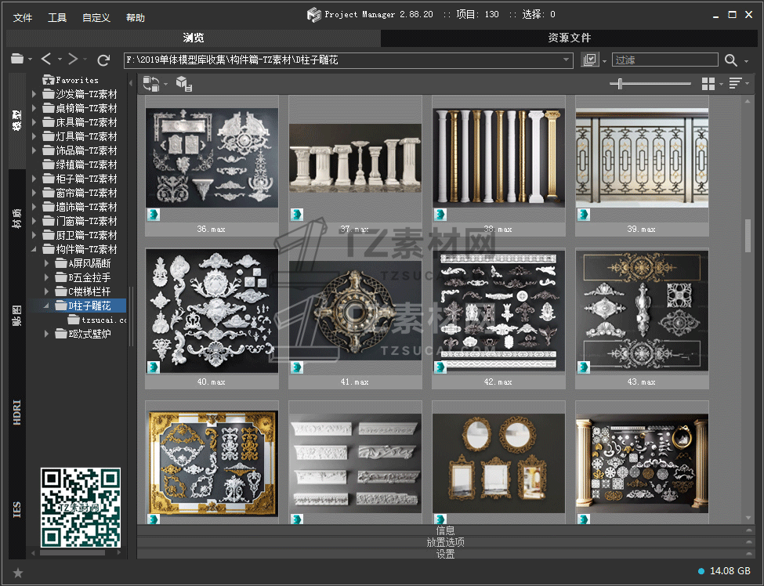
Task: Adjust the thumbnail size slider
Action: point(621,84)
